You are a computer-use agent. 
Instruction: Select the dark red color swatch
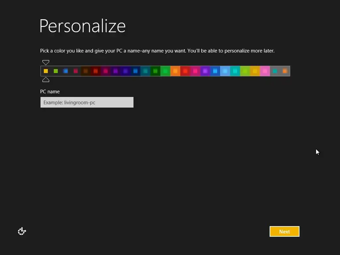(96, 71)
